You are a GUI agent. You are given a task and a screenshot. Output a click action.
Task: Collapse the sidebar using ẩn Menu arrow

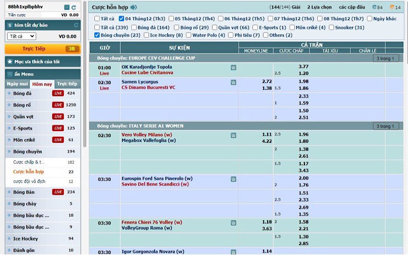[x=10, y=74]
